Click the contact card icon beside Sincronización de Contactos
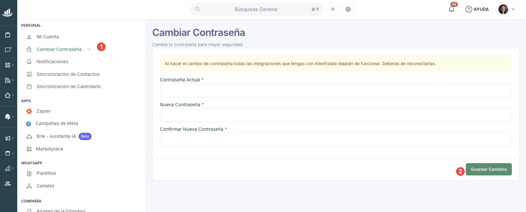Screen dimensions: 526x212 (x=29, y=74)
